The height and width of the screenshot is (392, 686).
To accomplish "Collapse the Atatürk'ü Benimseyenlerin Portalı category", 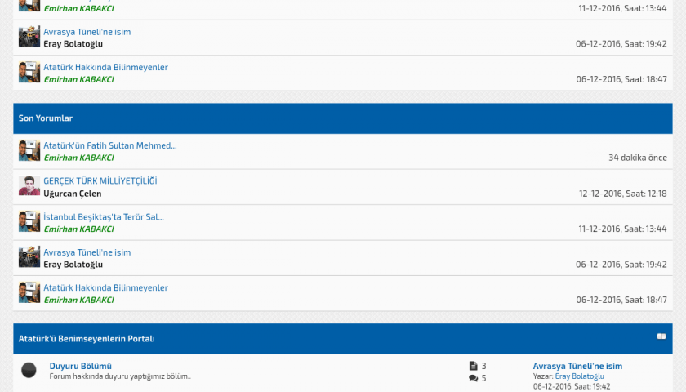I will pos(661,336).
